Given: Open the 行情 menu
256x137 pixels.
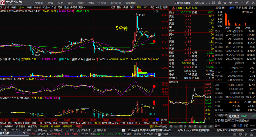Looking at the screenshot, I should pyautogui.click(x=50, y=3).
